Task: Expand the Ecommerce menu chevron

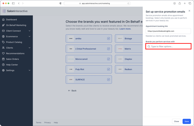Action: click(x=29, y=36)
